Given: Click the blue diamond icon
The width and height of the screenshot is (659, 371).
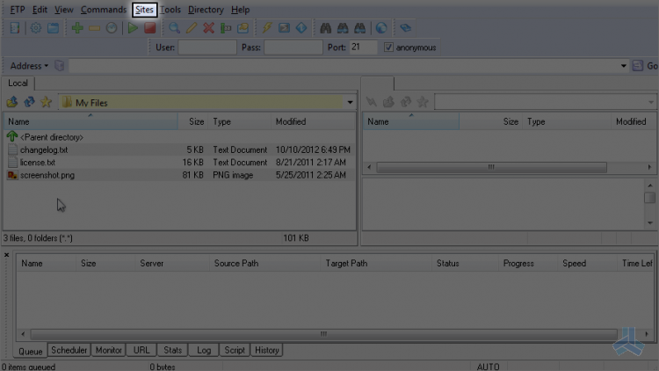Looking at the screenshot, I should [301, 28].
